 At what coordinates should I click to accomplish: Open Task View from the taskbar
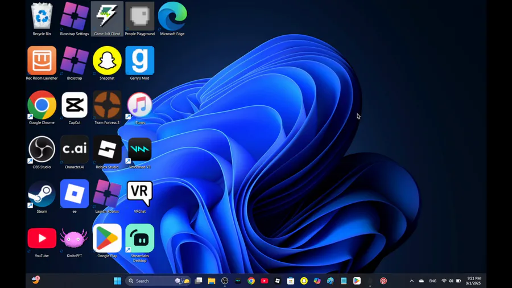pos(198,281)
